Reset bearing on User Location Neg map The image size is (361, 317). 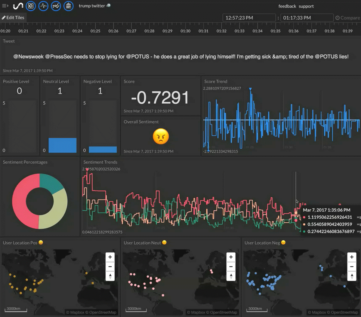[352, 276]
